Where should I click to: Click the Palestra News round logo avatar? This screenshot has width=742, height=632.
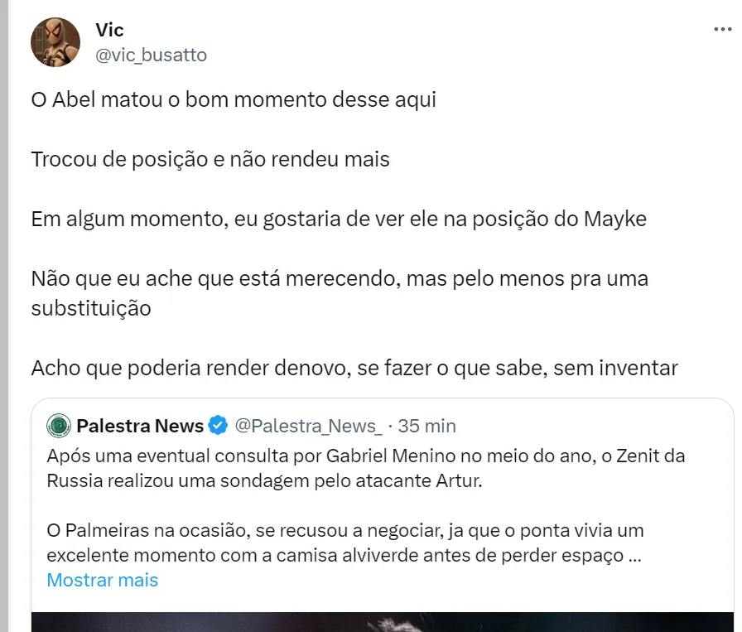(x=58, y=426)
